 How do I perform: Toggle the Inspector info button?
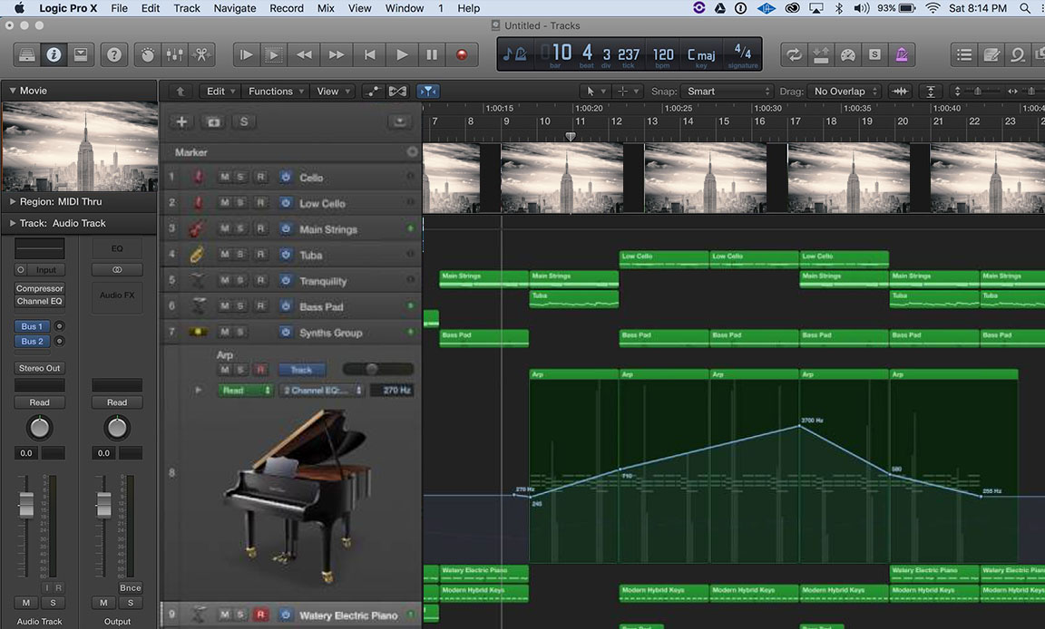coord(54,54)
